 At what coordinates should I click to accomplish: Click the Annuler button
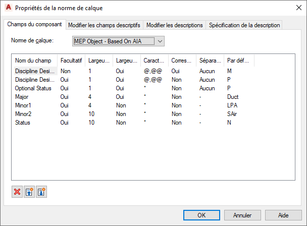[x=242, y=215]
